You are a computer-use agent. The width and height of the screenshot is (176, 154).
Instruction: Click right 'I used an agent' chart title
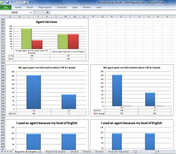[131, 123]
